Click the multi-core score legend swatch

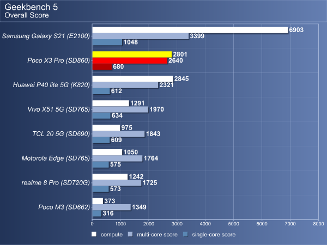(x=130, y=234)
